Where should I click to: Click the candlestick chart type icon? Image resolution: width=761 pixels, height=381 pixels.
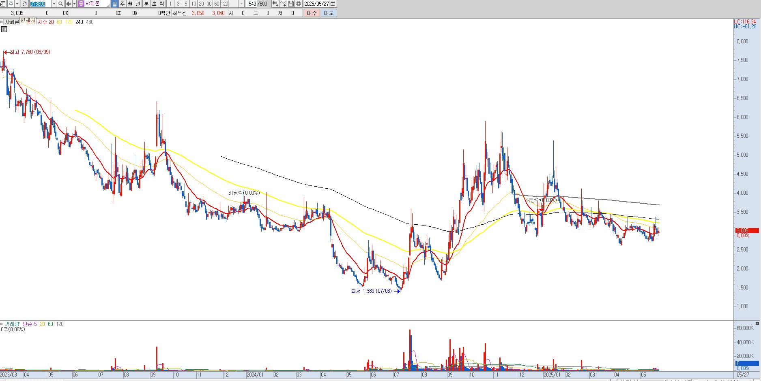(275, 4)
